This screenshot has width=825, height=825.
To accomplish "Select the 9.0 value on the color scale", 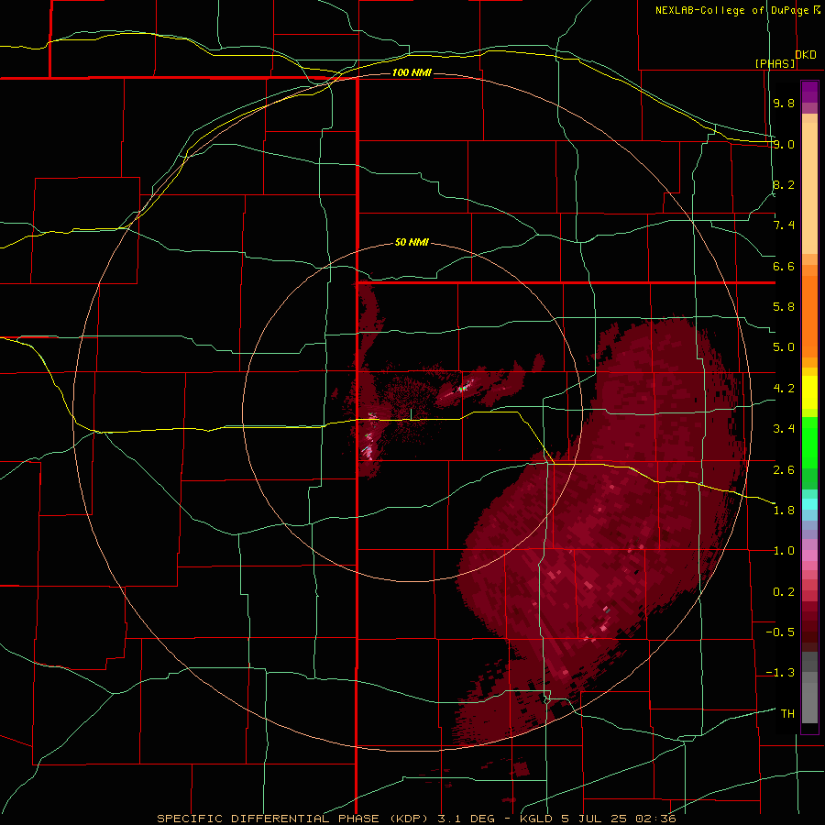I will (x=784, y=144).
